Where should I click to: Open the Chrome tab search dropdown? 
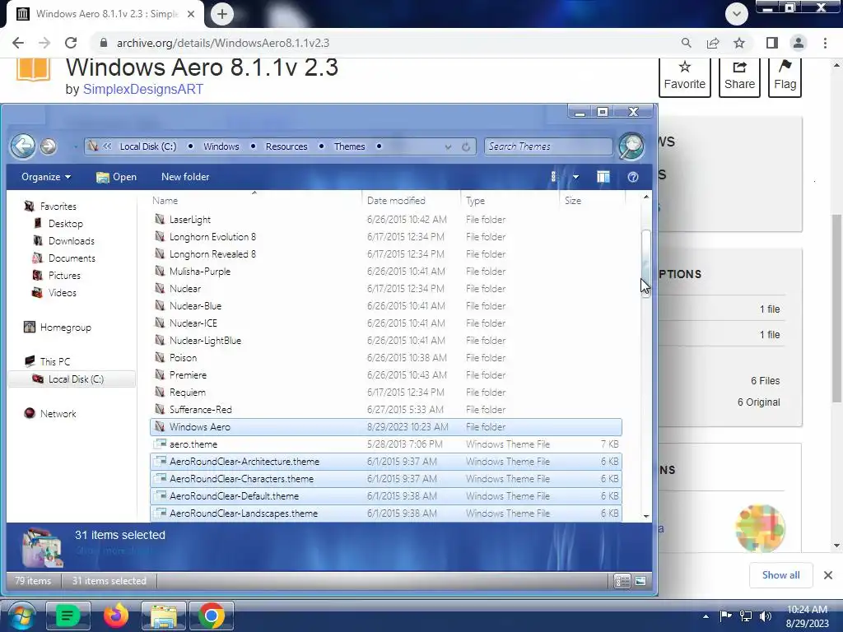click(737, 14)
